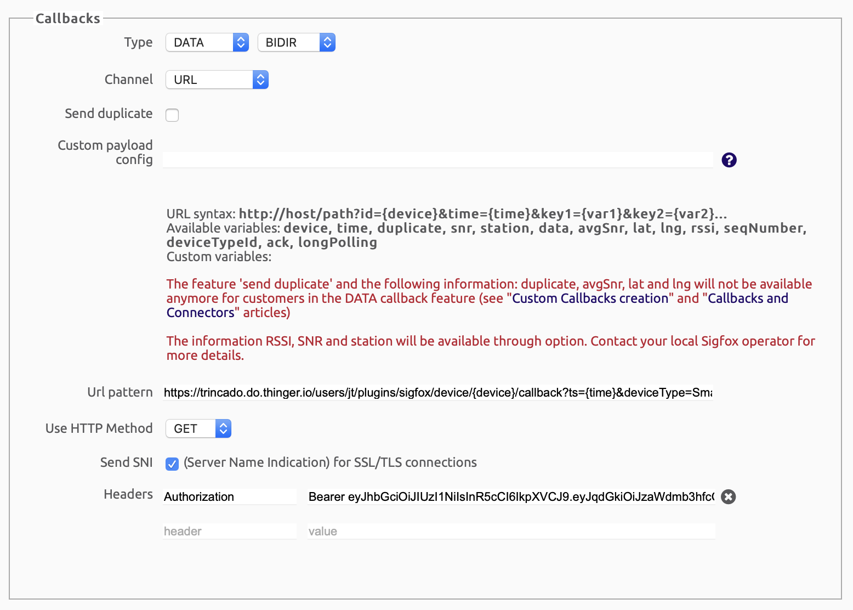853x610 pixels.
Task: Edit the Authorization header name field
Action: click(229, 496)
